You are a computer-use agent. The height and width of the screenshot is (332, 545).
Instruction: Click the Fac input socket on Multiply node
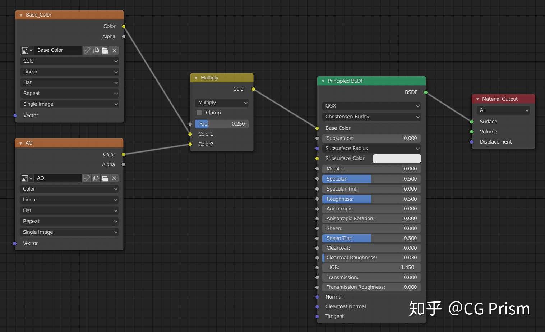click(190, 124)
